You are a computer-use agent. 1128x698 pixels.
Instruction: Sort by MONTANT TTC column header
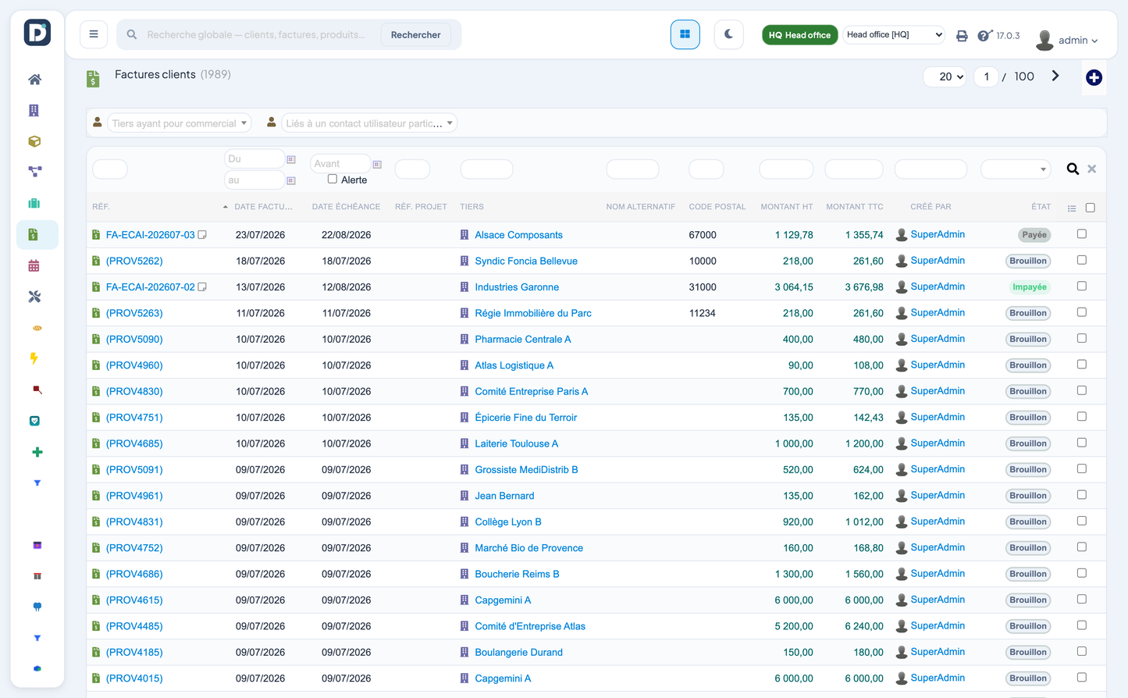coord(855,207)
